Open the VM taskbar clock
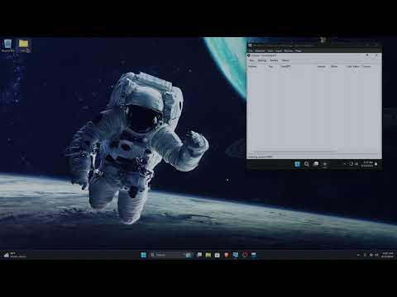Screen dimensions: 397x297 367,164
